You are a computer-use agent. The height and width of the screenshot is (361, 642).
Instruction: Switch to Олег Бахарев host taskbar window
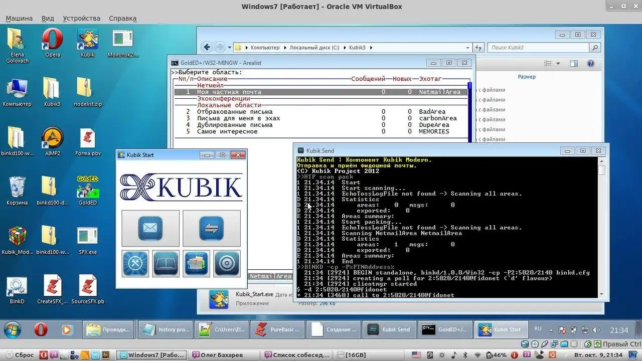[224, 355]
